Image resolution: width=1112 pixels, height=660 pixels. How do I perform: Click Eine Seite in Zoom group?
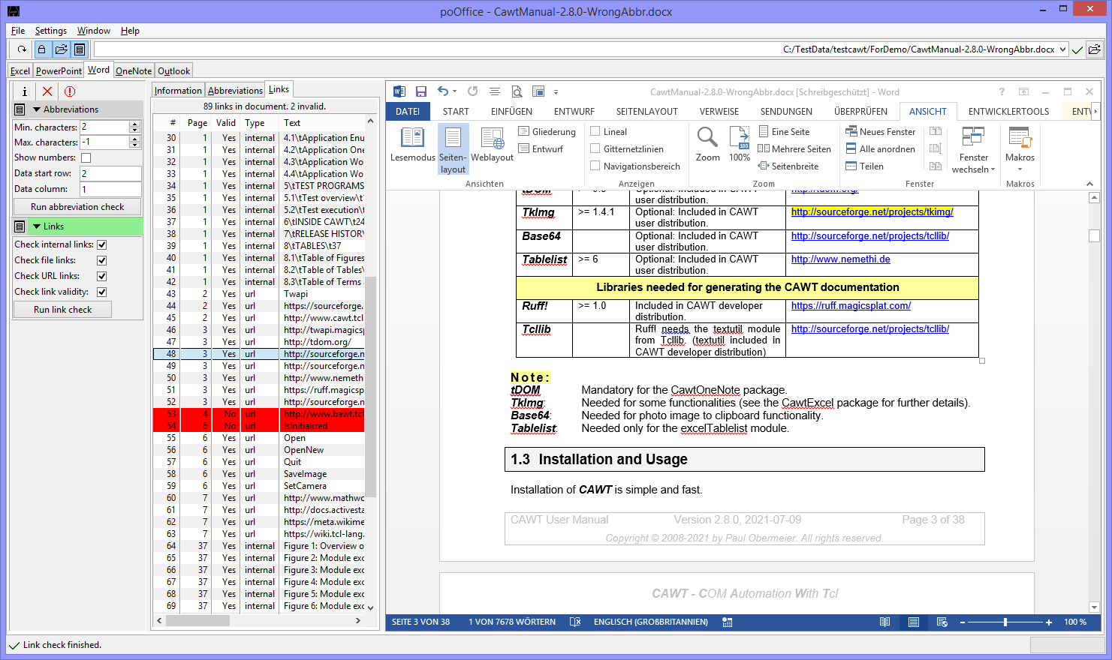pyautogui.click(x=784, y=131)
